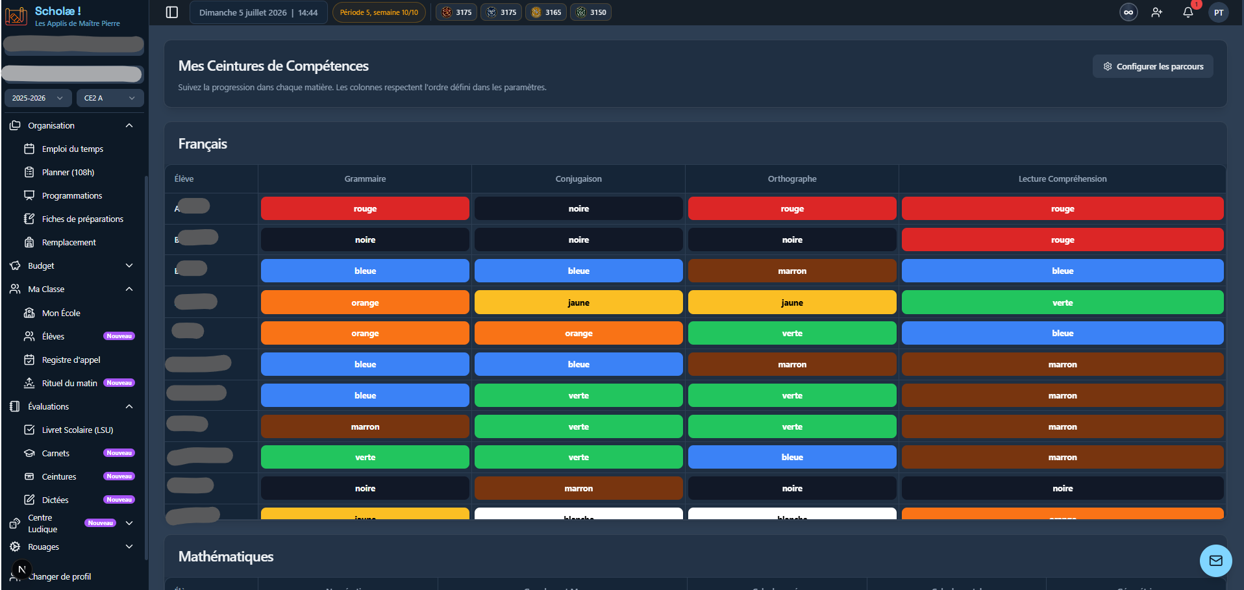Expand the Budget section chevron

point(129,265)
